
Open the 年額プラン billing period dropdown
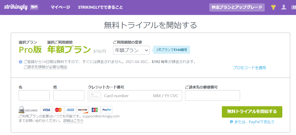point(131,50)
